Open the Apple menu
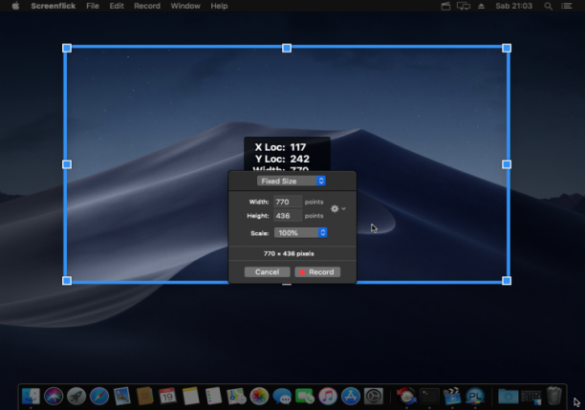 [x=15, y=6]
